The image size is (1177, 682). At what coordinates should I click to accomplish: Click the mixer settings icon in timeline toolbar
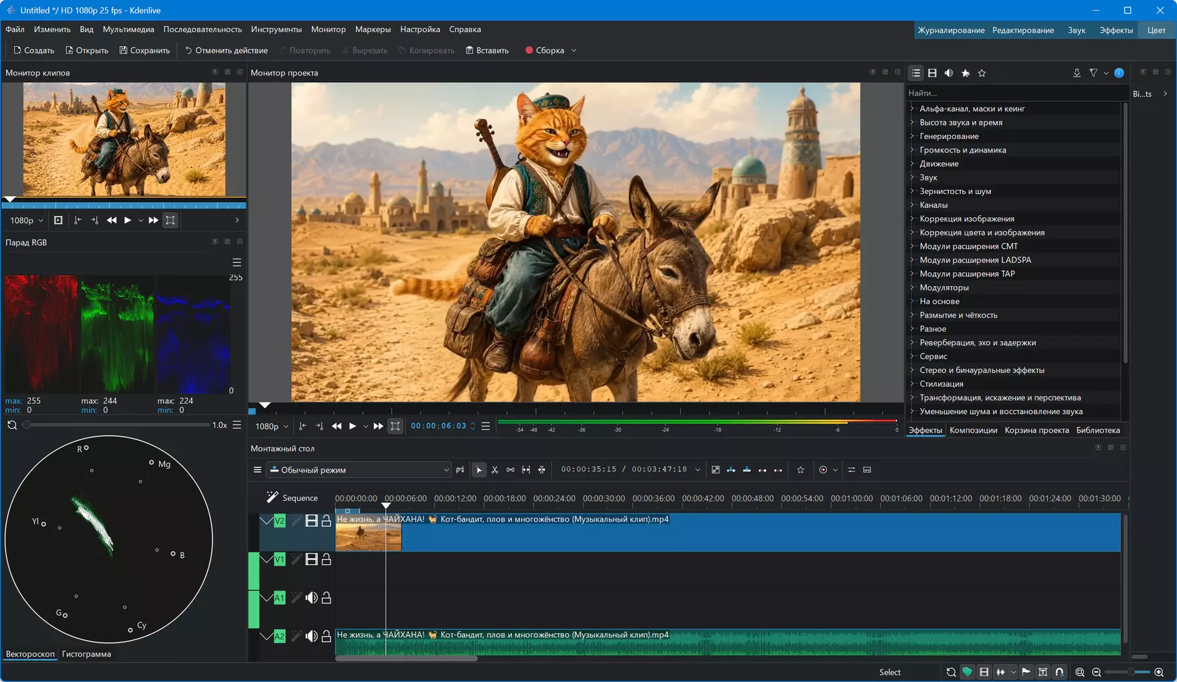point(851,470)
